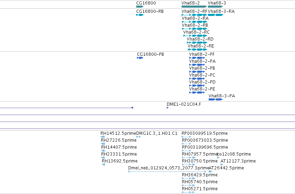The width and height of the screenshot is (295, 194).
Task: Click EST label RP003673033.5prime
Action: click(x=205, y=140)
